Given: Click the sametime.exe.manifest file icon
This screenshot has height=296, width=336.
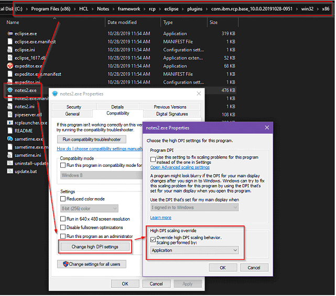Looking at the screenshot, I should (x=10, y=147).
